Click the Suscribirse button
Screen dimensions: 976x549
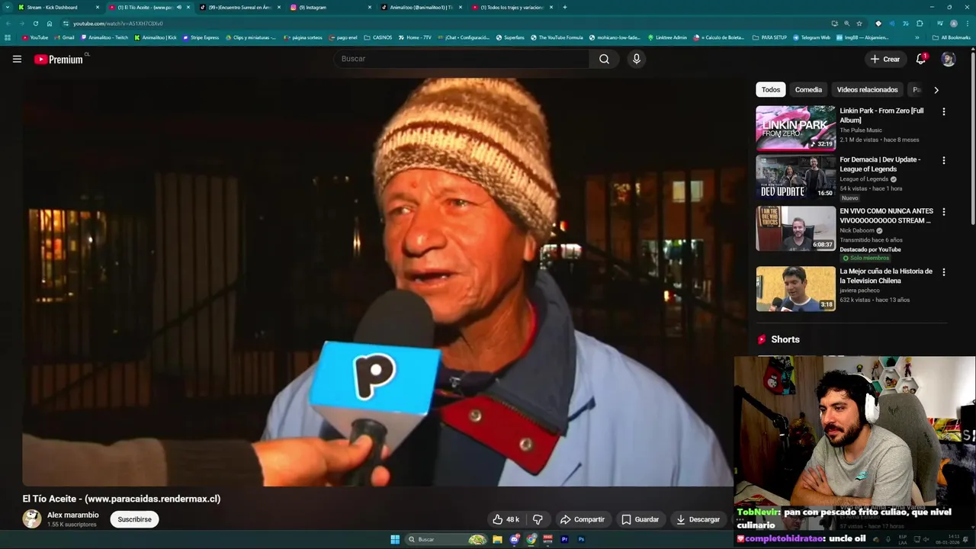134,519
